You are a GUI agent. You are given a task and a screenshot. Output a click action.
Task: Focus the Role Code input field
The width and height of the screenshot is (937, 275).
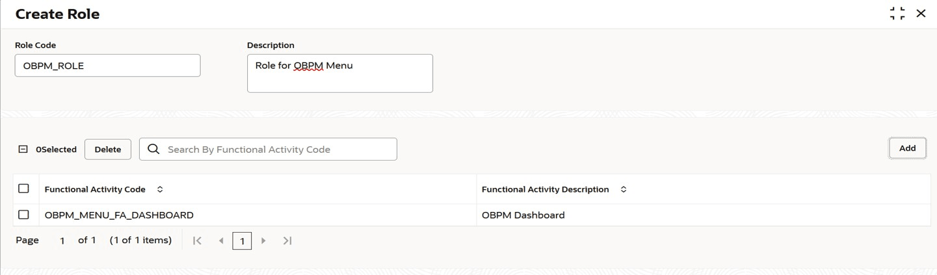click(x=107, y=65)
